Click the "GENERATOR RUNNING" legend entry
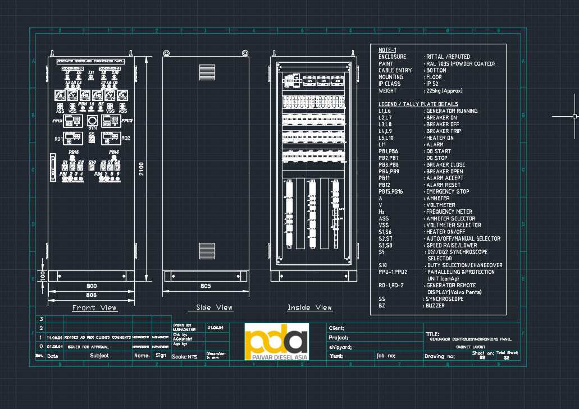The image size is (579, 409). (x=452, y=111)
